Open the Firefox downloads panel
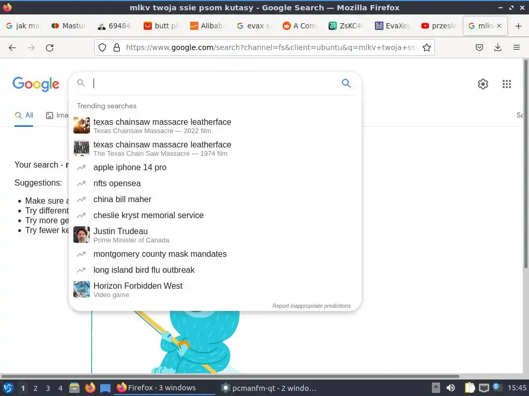 pos(497,47)
